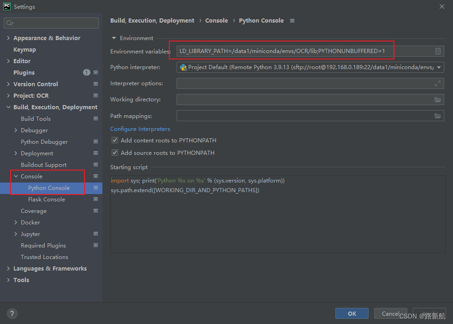The image size is (453, 324).
Task: Click the project-level icon on selected Python Console row
Action: click(95, 188)
